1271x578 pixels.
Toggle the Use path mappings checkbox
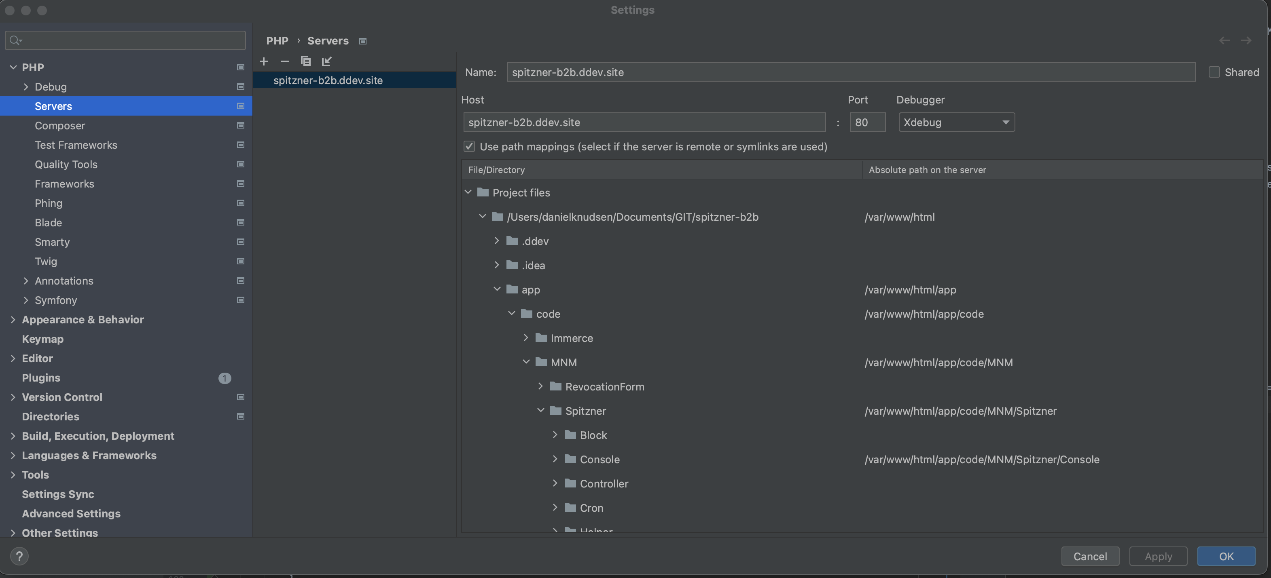[x=469, y=147]
